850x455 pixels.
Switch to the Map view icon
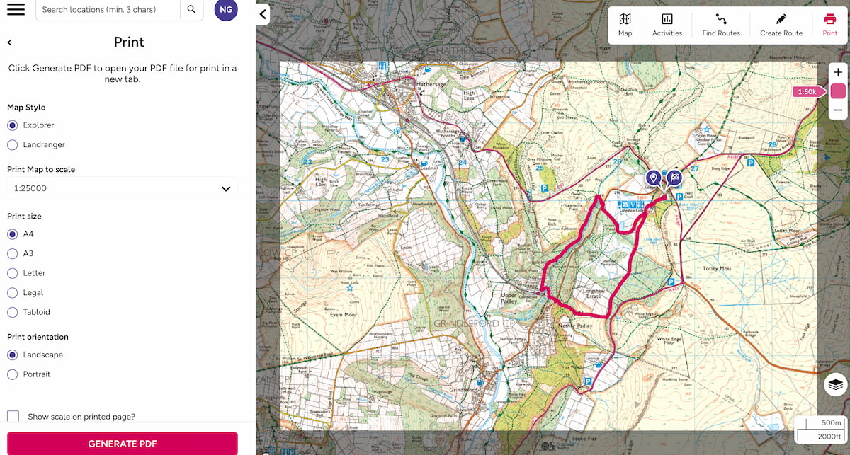[x=625, y=25]
